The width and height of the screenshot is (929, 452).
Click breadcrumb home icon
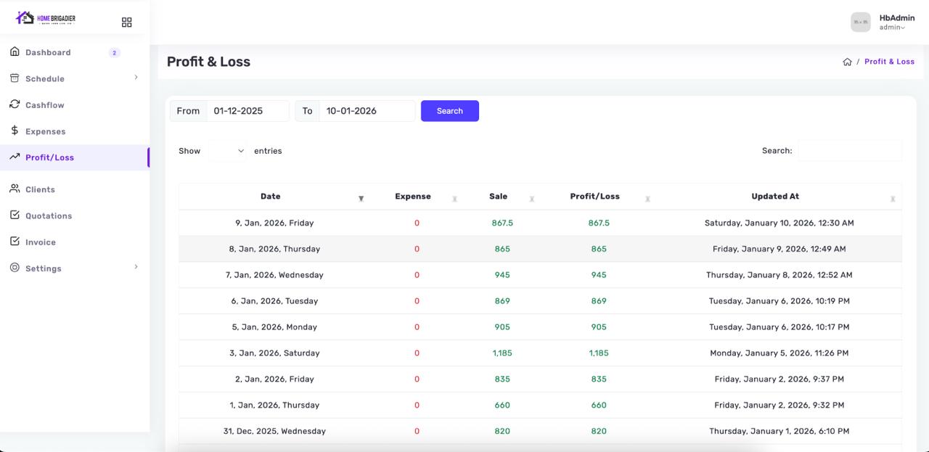847,62
